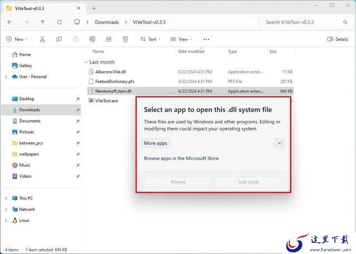Expand User - Personal in sidebar

(x=6, y=77)
